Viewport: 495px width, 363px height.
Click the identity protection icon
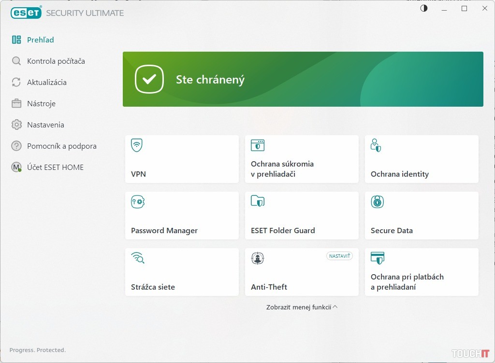pyautogui.click(x=376, y=145)
